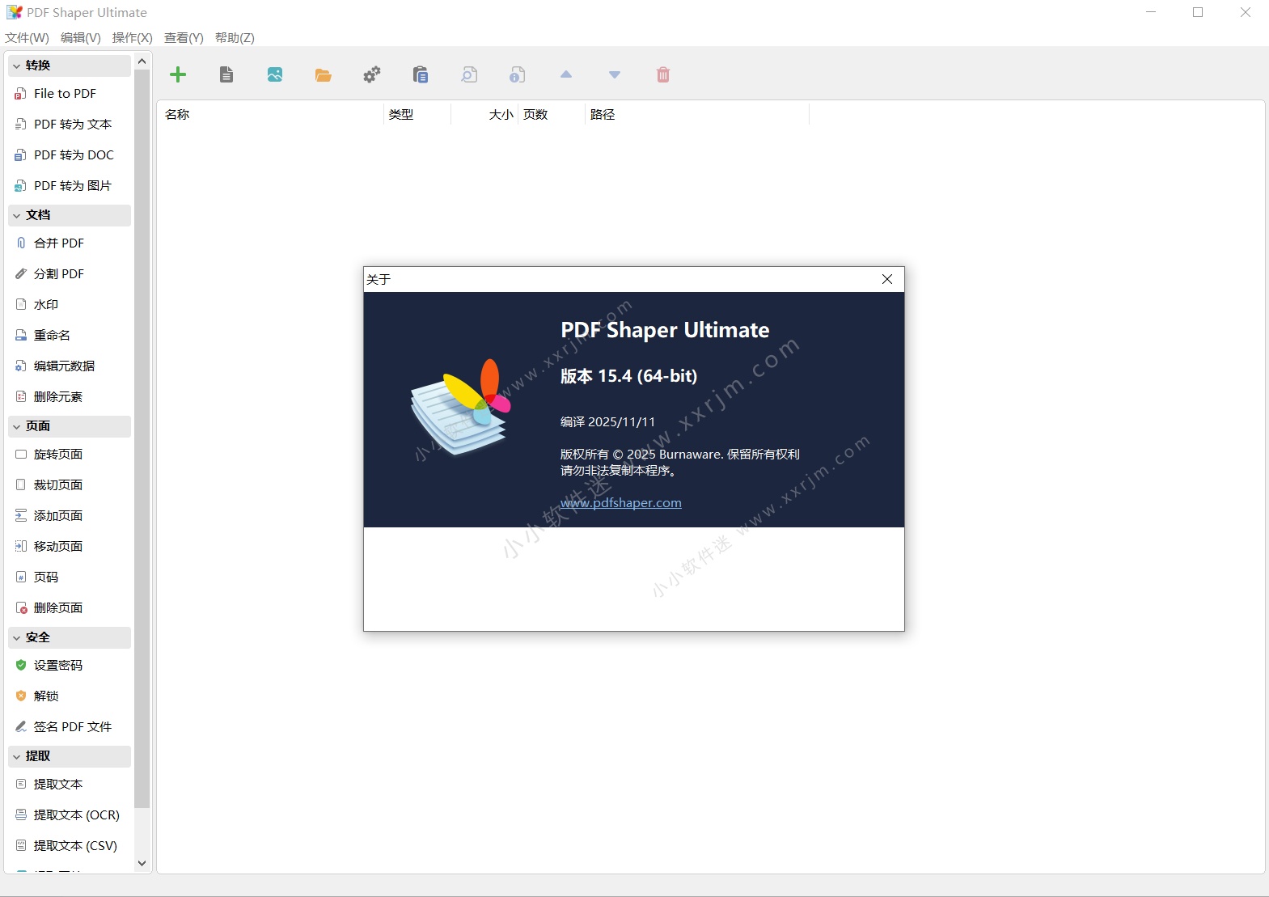Click the move up arrow toolbar icon

tap(566, 74)
